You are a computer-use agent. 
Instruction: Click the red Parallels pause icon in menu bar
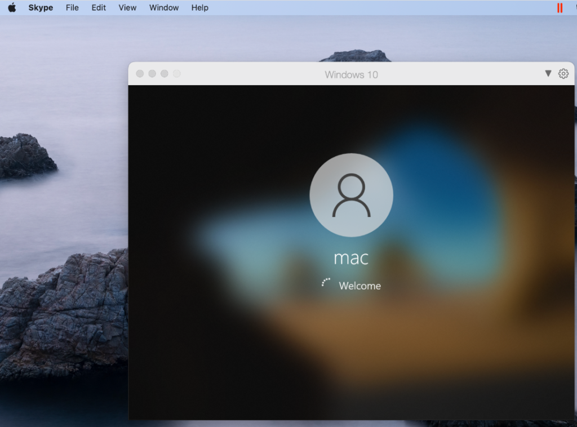click(560, 8)
